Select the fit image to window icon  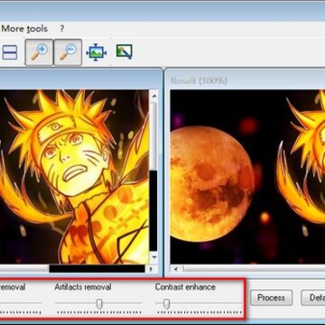click(97, 52)
